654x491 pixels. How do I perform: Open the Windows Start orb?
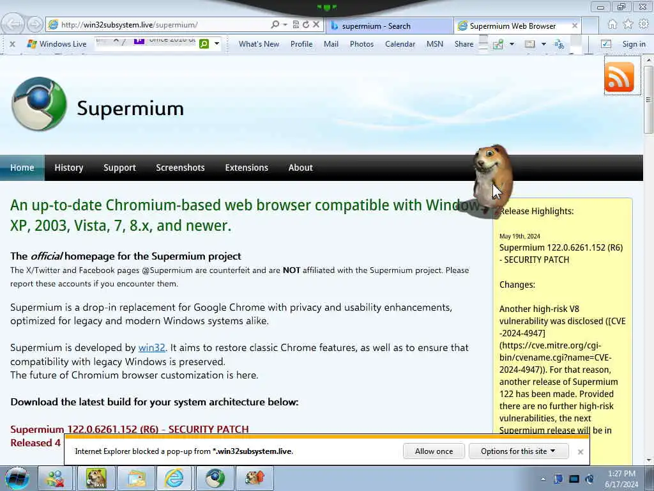tap(17, 478)
